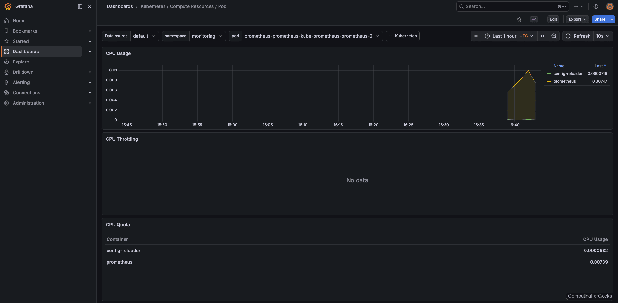The width and height of the screenshot is (618, 303).
Task: Open the namespace monitoring dropdown
Action: [x=207, y=36]
